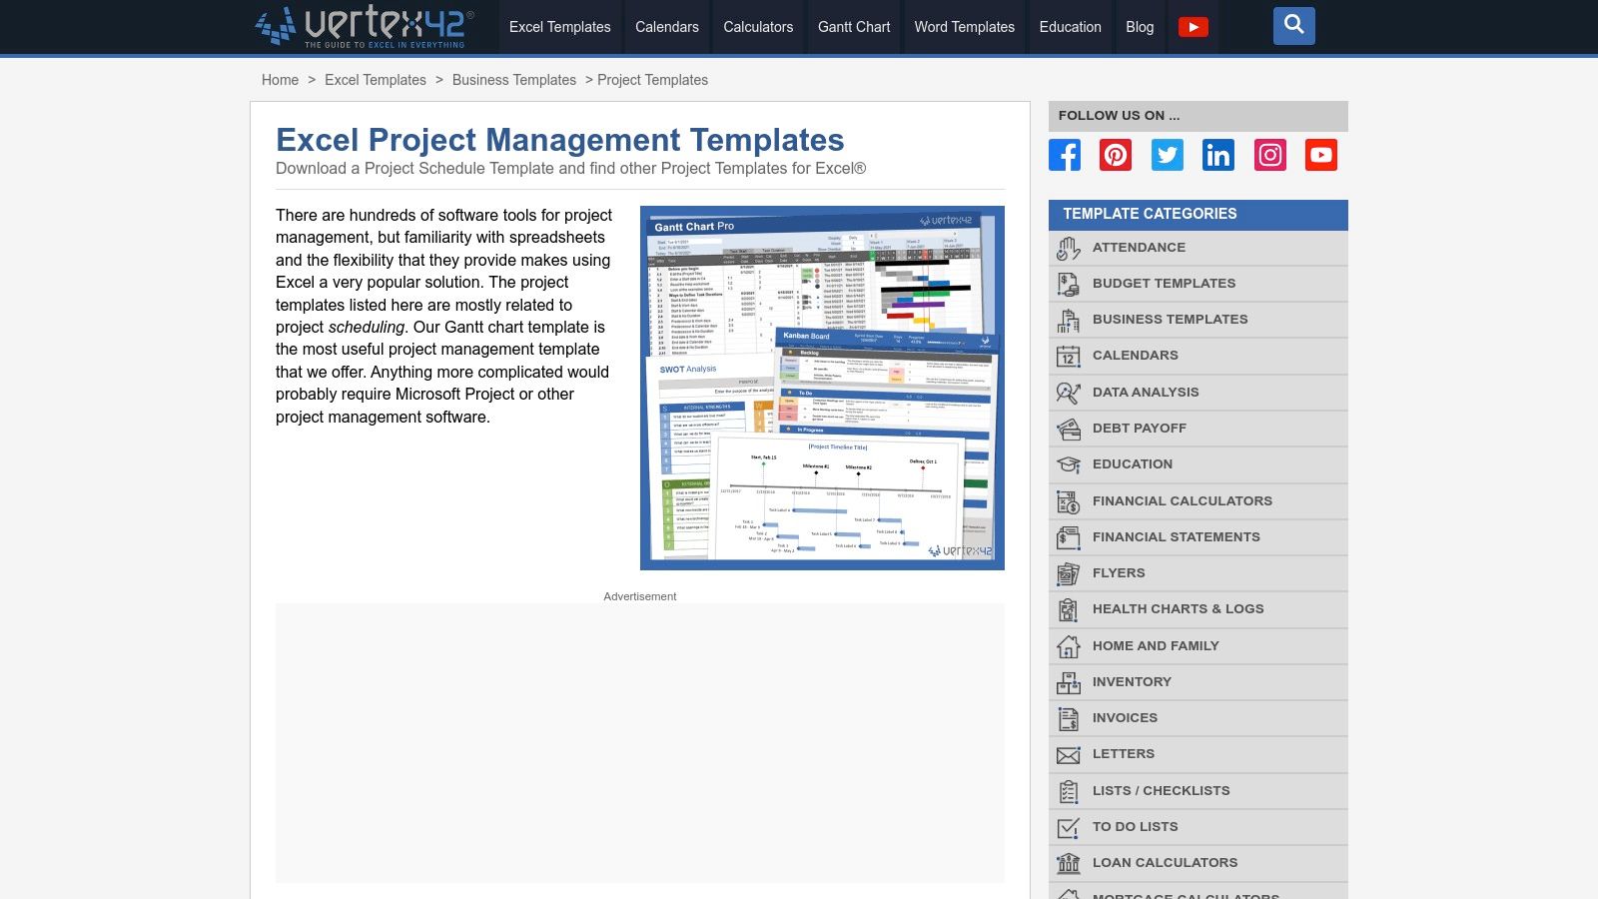
Task: Click the TEMPLATE CATEGORIES header
Action: (x=1198, y=215)
